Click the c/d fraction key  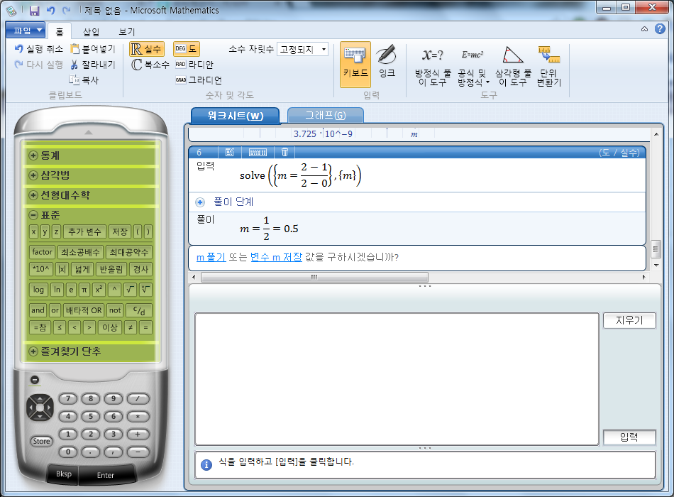(139, 310)
